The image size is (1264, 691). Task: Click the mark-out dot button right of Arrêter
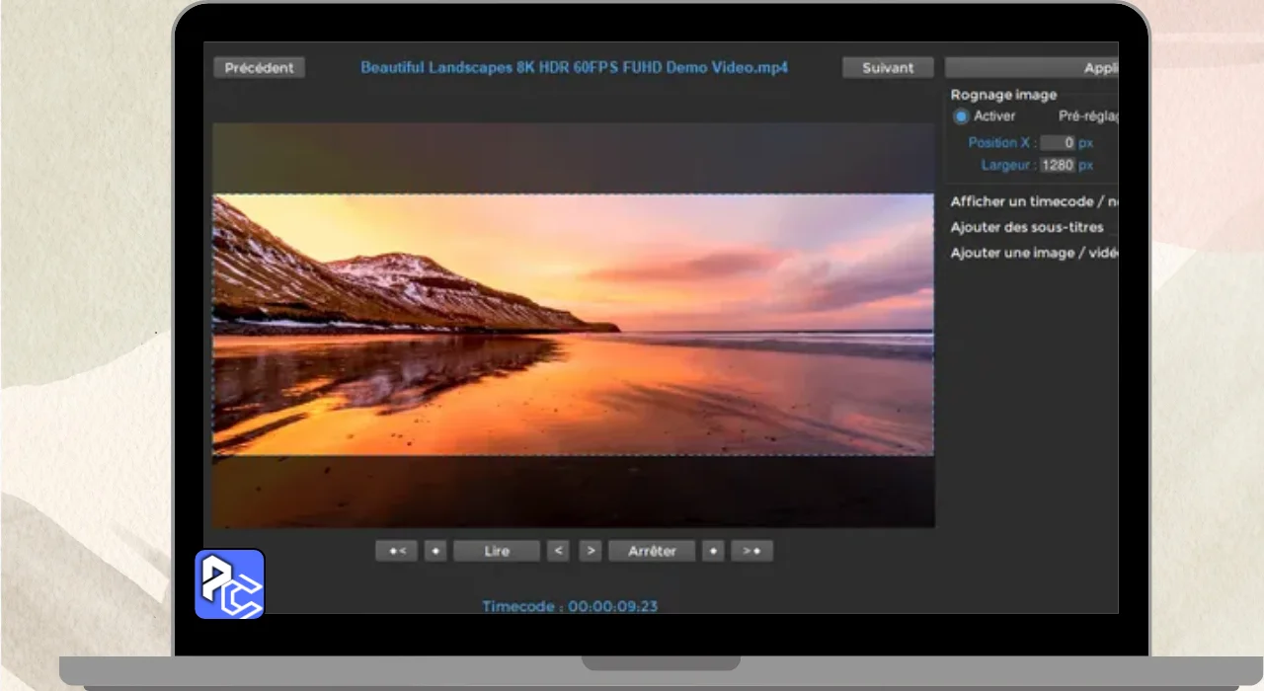click(713, 551)
